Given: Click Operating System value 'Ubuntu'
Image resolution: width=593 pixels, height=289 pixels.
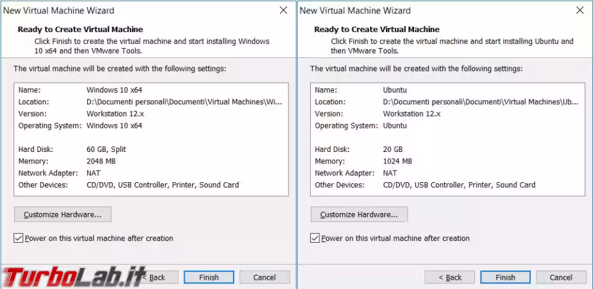Looking at the screenshot, I should tap(395, 125).
